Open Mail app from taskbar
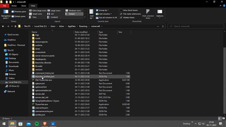226x127 pixels. [x=29, y=124]
